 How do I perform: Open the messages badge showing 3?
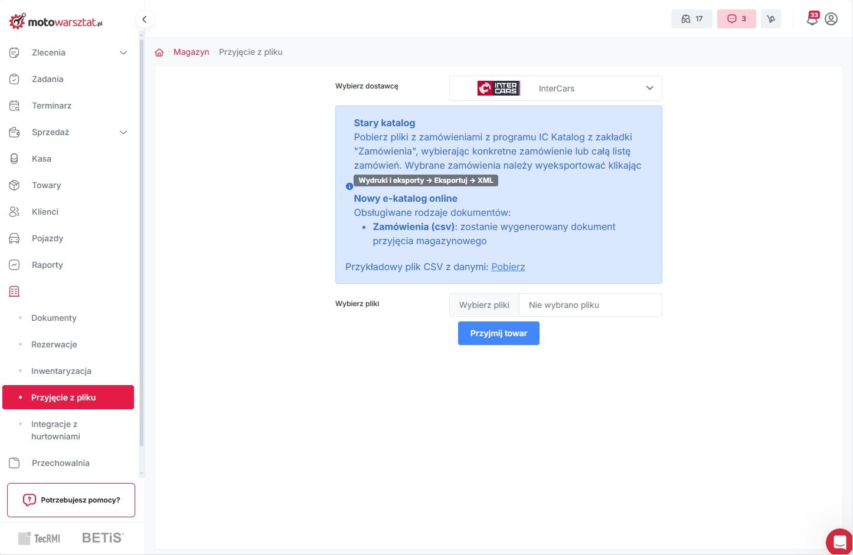pos(736,19)
